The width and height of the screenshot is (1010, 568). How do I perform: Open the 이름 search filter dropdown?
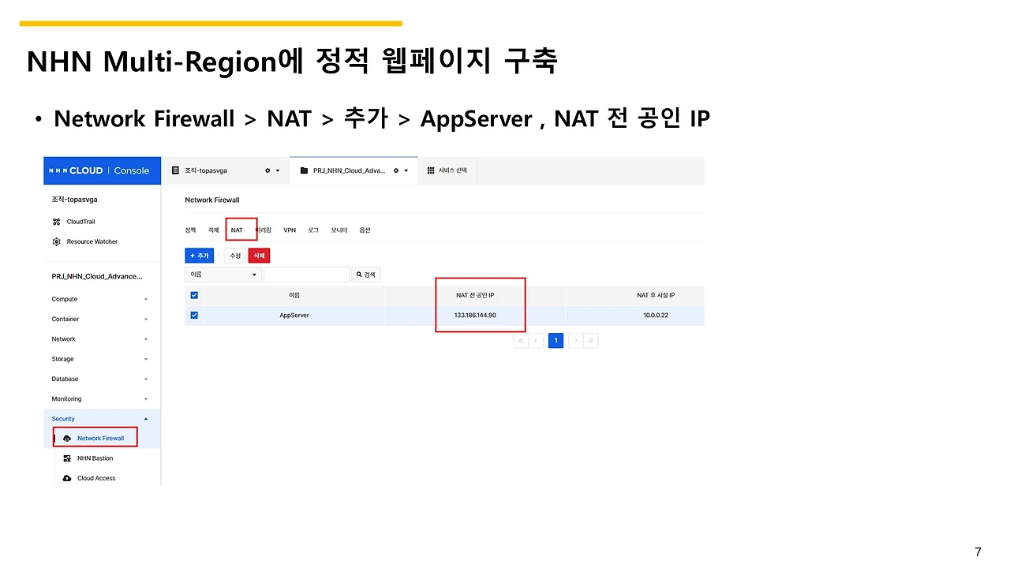click(x=223, y=275)
